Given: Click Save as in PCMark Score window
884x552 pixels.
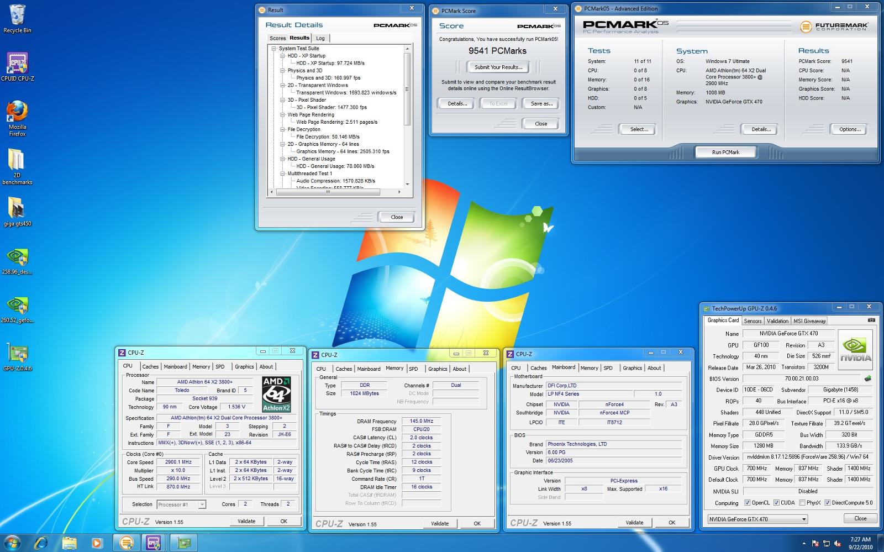Looking at the screenshot, I should tap(541, 103).
